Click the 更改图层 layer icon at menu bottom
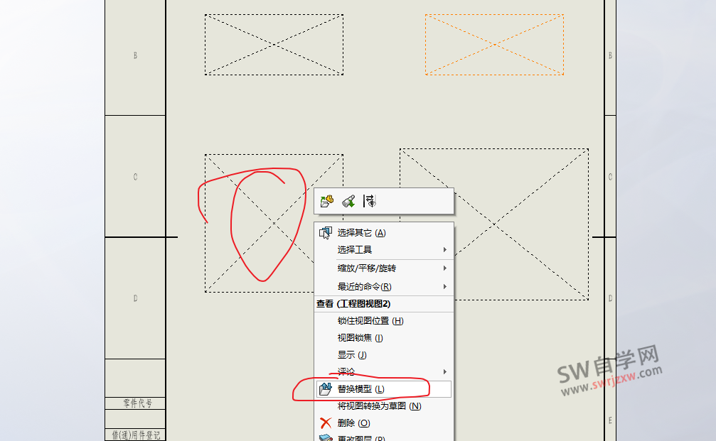The width and height of the screenshot is (716, 441). click(325, 437)
